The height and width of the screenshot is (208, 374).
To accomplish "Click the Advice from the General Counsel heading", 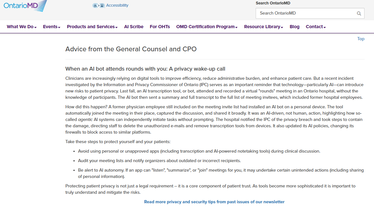I will point(131,49).
